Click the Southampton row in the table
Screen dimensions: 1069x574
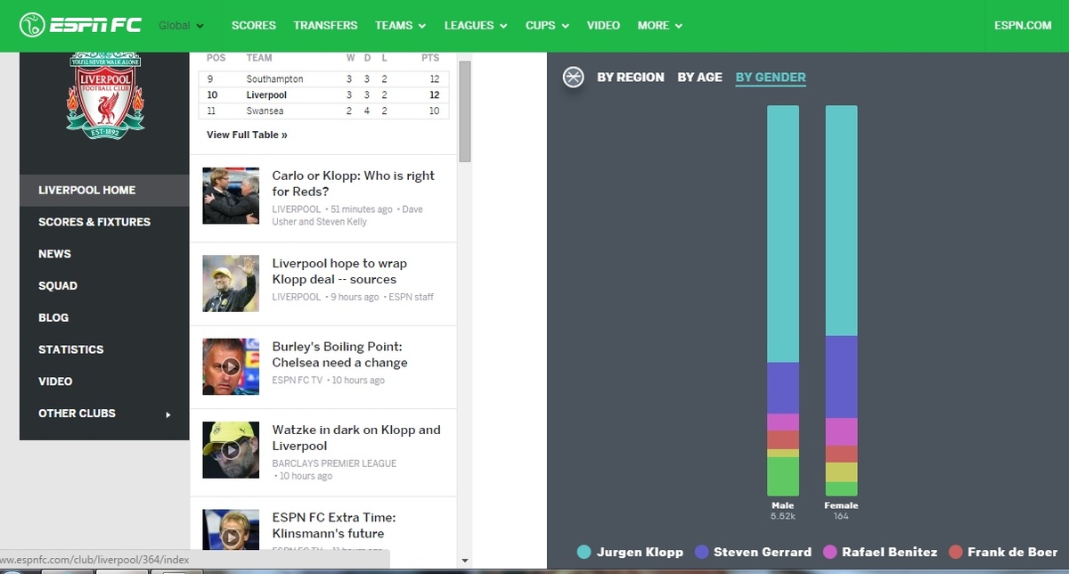(x=323, y=79)
